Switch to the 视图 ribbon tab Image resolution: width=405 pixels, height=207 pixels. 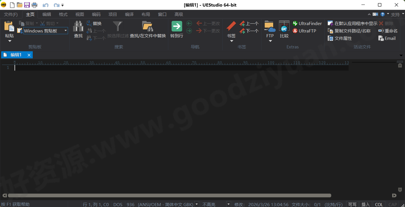79,14
